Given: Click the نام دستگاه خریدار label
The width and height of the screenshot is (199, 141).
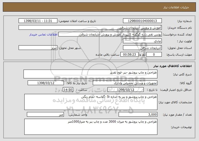Looking at the screenshot, I should [180, 28].
